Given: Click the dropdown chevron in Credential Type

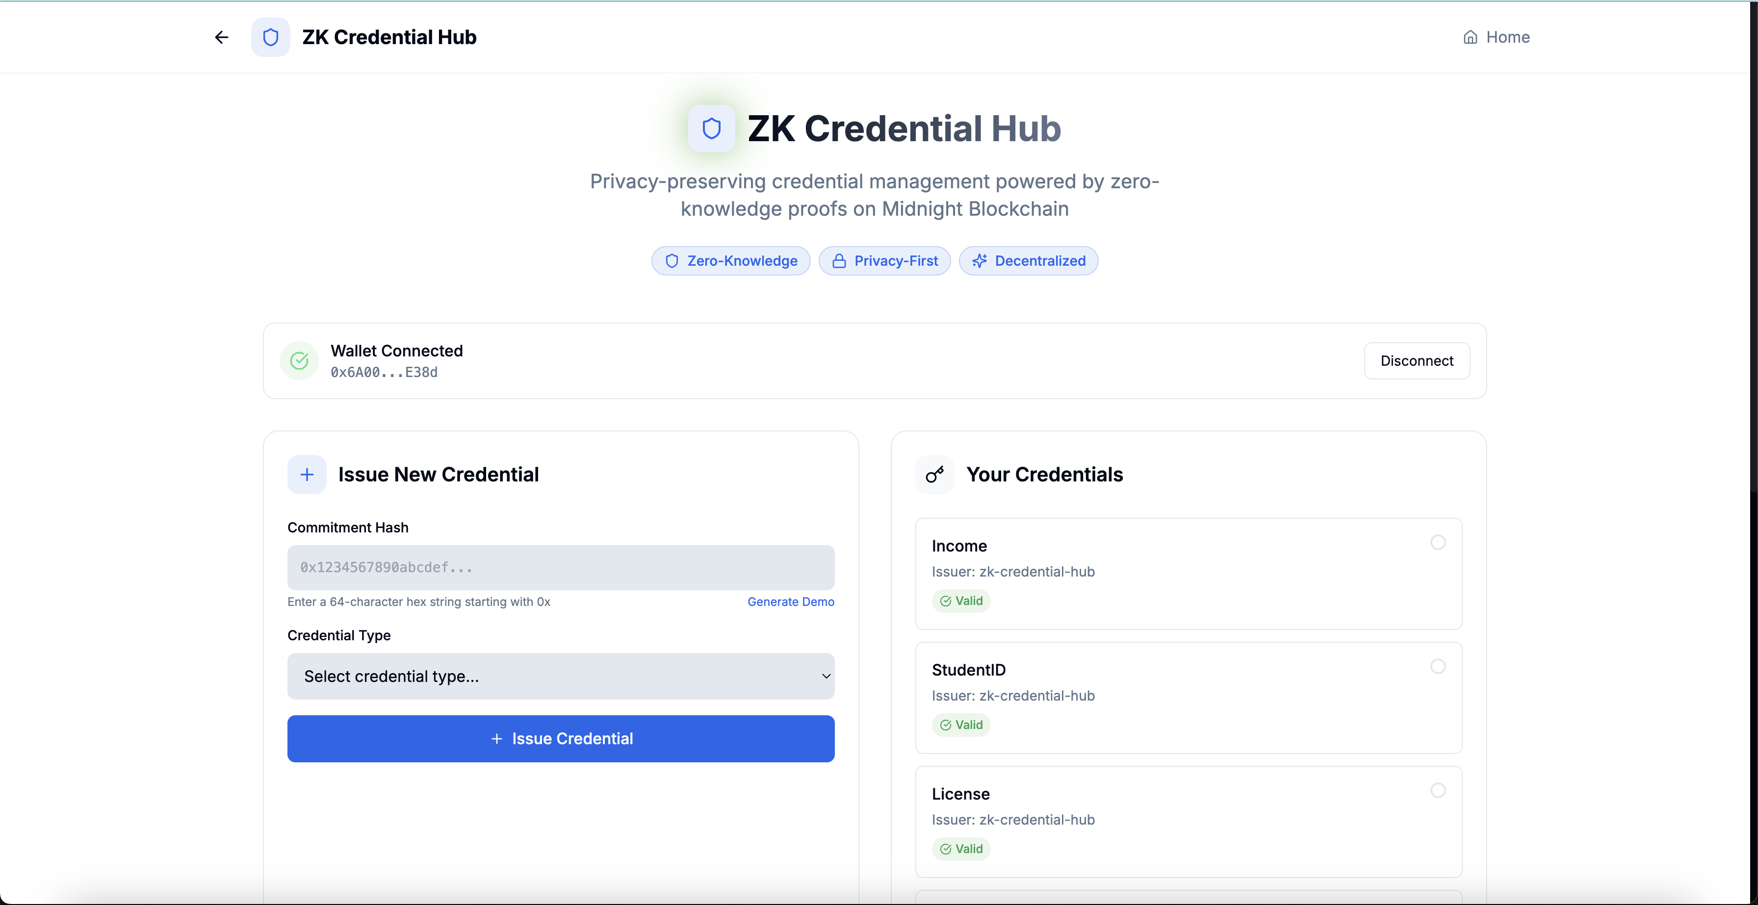Looking at the screenshot, I should 826,676.
